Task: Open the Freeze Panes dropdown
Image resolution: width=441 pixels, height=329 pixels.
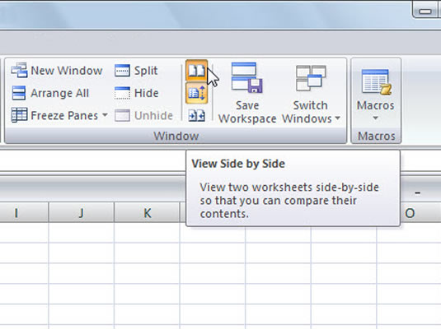Action: pyautogui.click(x=59, y=115)
